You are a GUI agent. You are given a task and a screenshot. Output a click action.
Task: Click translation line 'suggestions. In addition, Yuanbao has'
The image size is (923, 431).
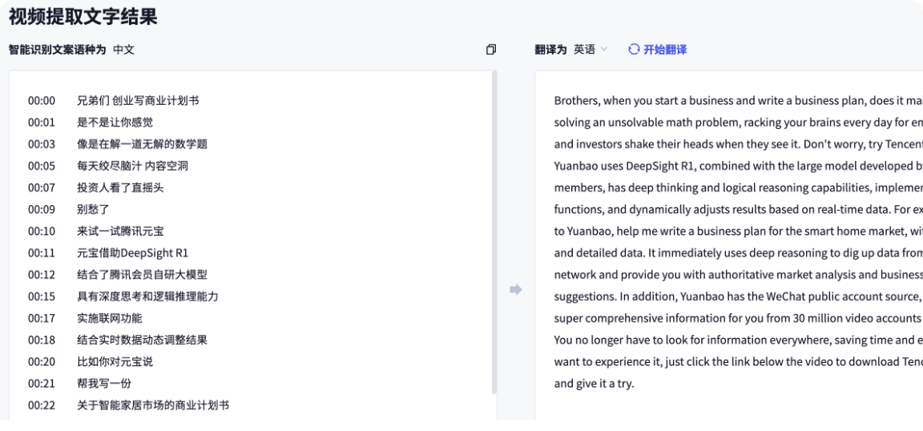click(x=738, y=296)
